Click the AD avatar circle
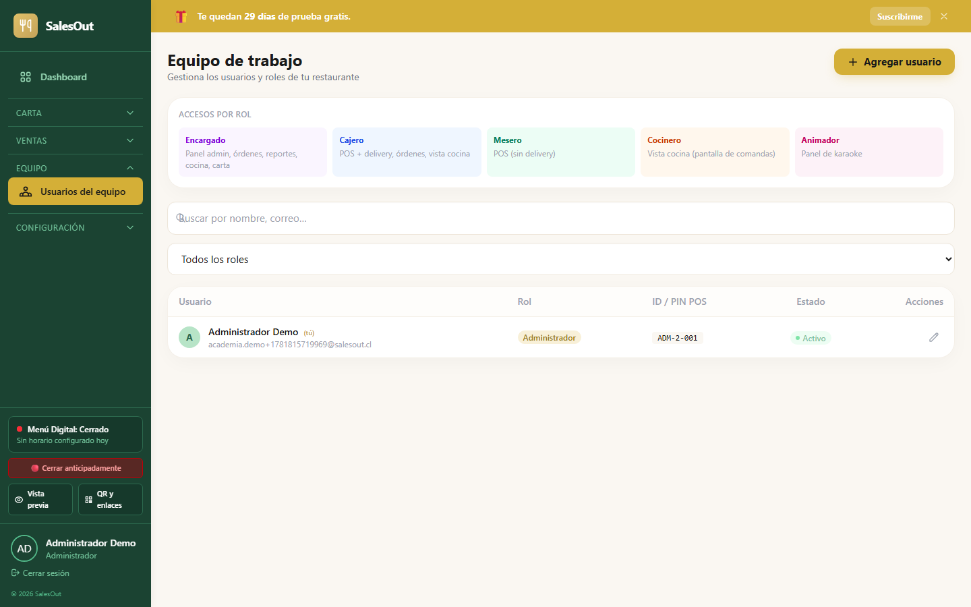Image resolution: width=971 pixels, height=607 pixels. (24, 548)
